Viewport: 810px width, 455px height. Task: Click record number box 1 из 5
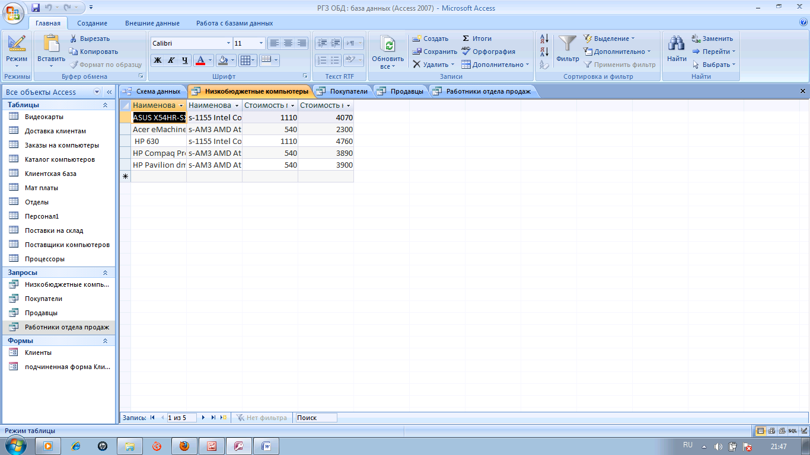(x=181, y=418)
